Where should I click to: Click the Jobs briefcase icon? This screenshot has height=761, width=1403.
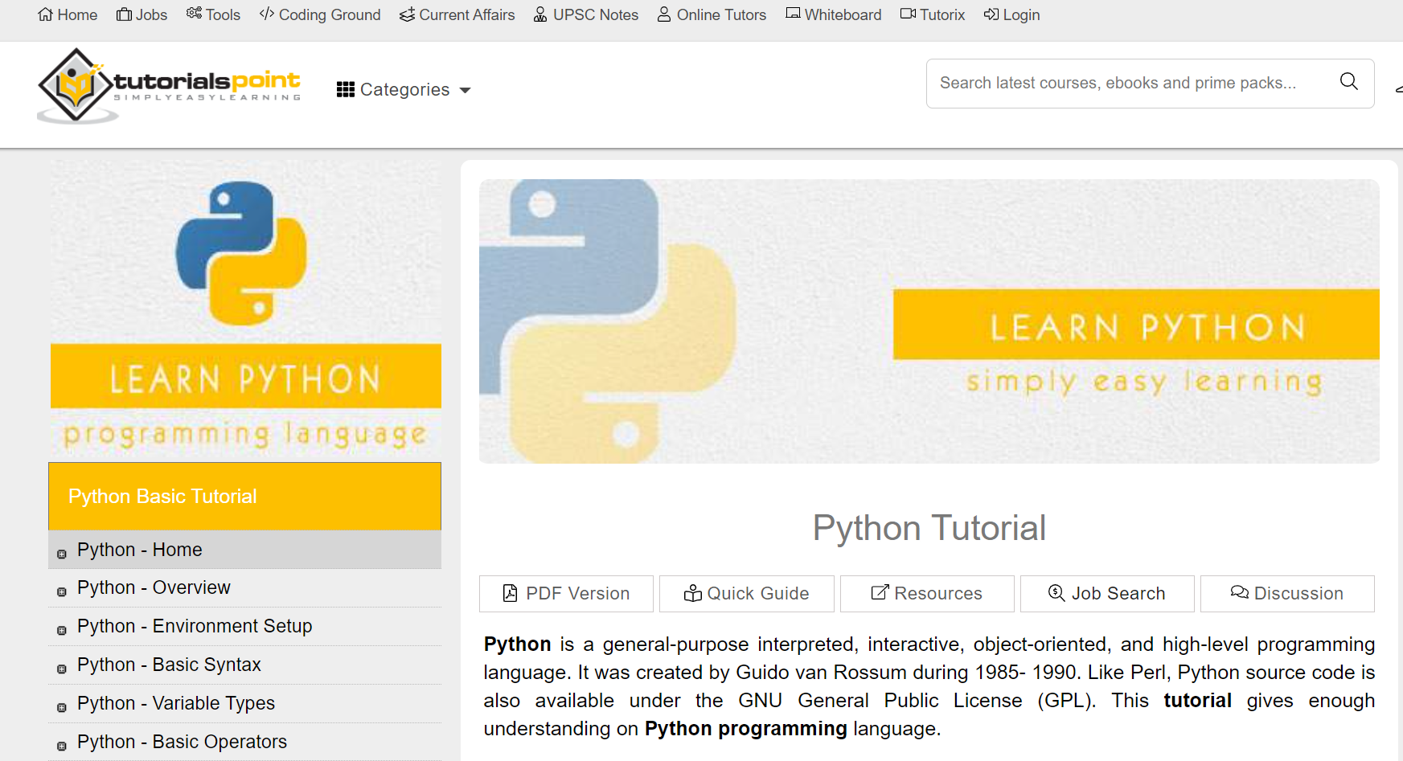pos(124,14)
